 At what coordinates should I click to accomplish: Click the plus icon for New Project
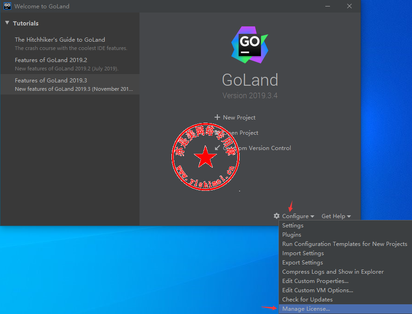(x=217, y=117)
